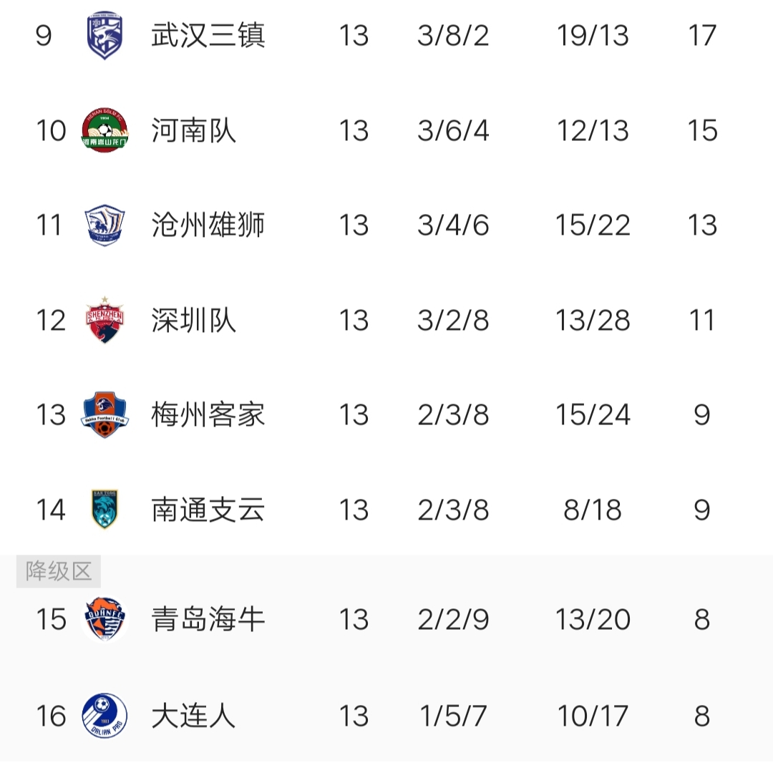Click the 降级区 relegation zone label

(59, 571)
